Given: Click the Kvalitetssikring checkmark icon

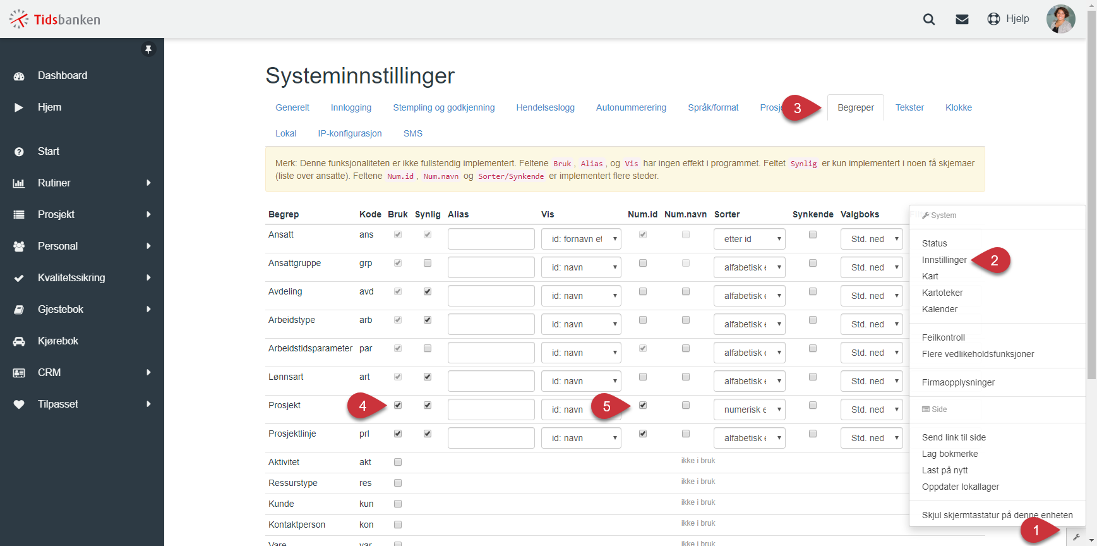Looking at the screenshot, I should click(19, 278).
